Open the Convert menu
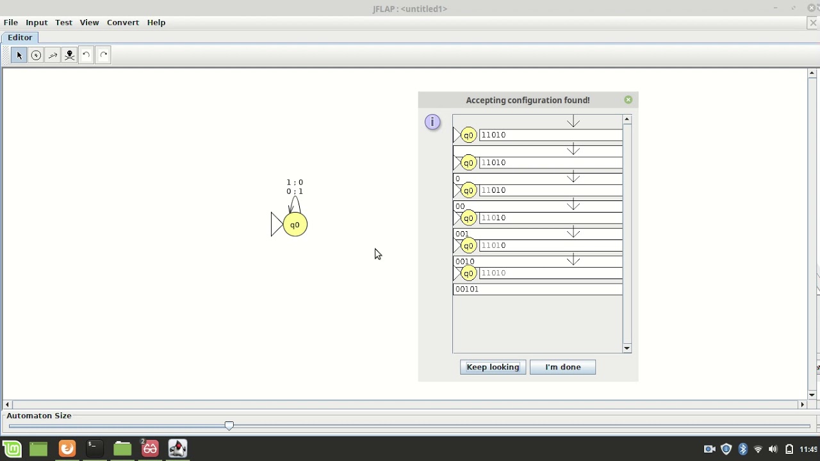The height and width of the screenshot is (461, 820). [123, 22]
